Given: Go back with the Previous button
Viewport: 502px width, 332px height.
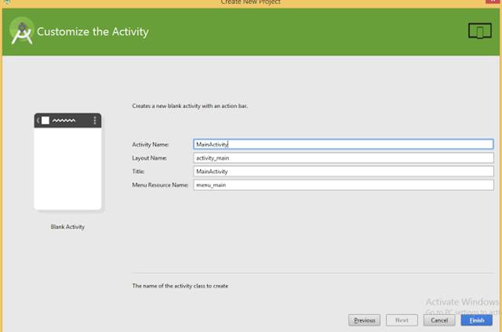Looking at the screenshot, I should 364,320.
